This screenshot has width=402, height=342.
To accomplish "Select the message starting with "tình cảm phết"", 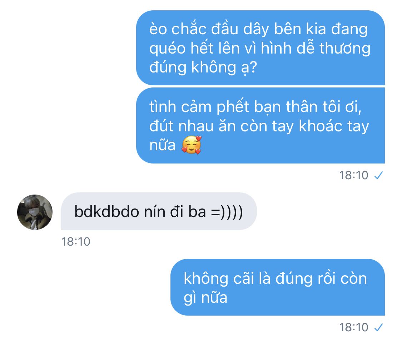I will [260, 126].
